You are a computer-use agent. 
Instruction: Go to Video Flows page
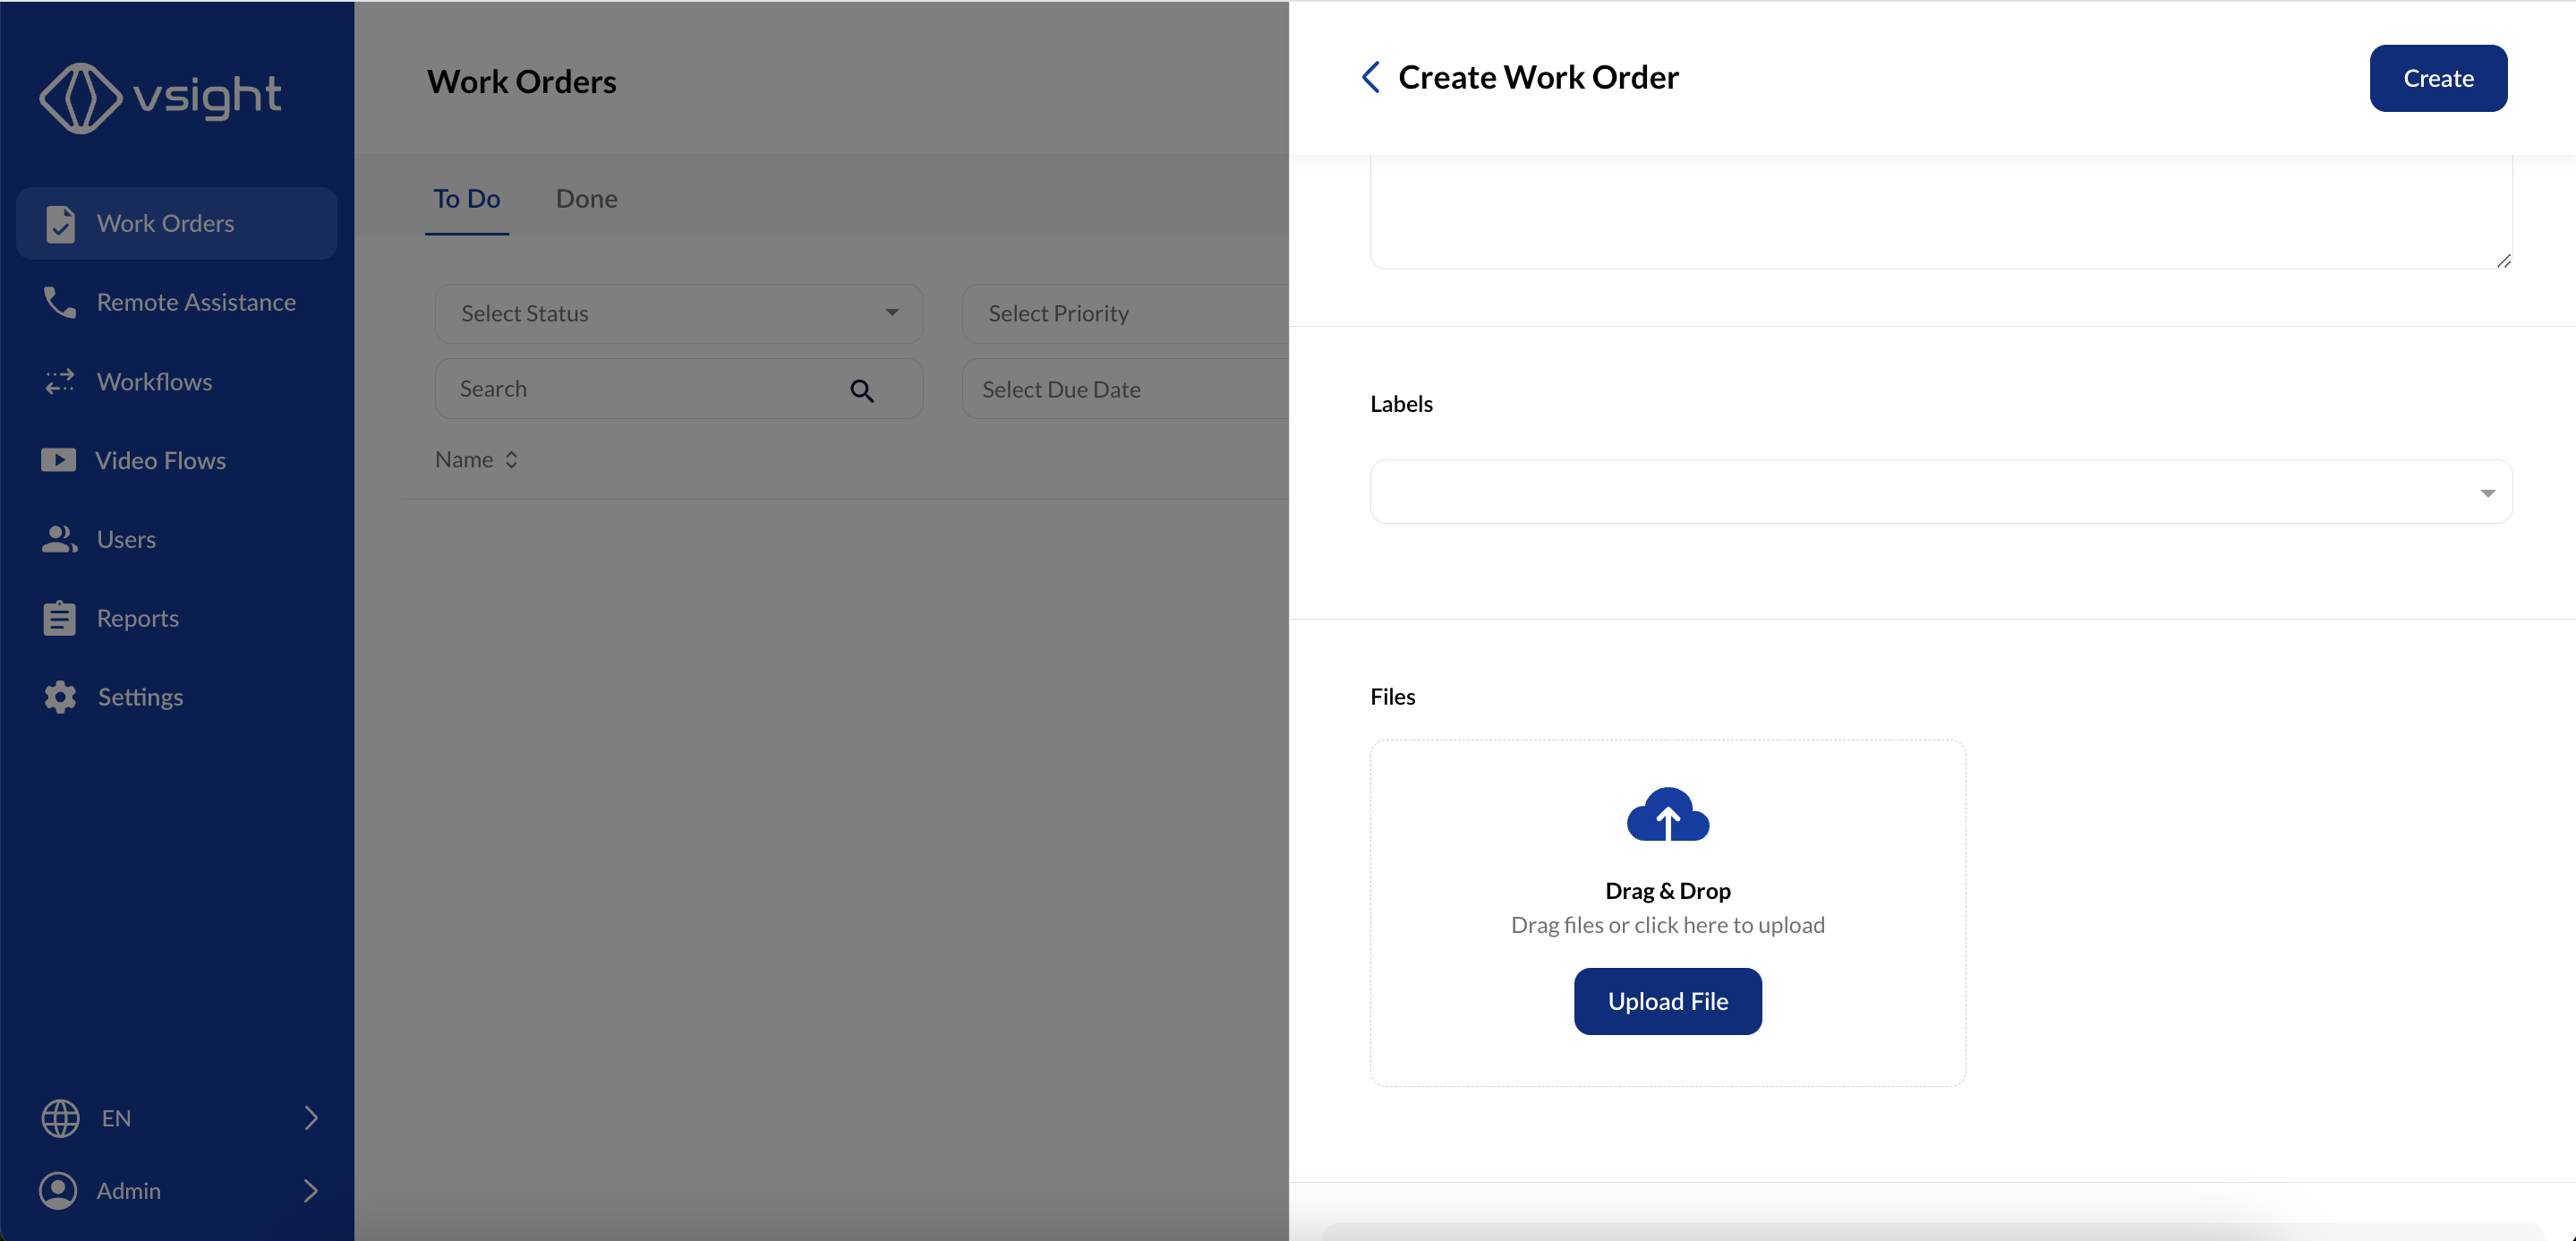(177, 460)
